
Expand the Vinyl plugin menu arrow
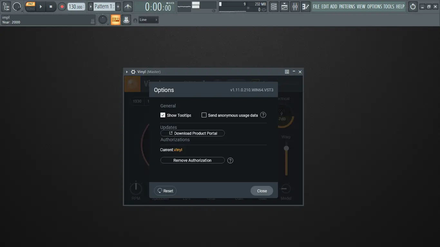coord(127,72)
